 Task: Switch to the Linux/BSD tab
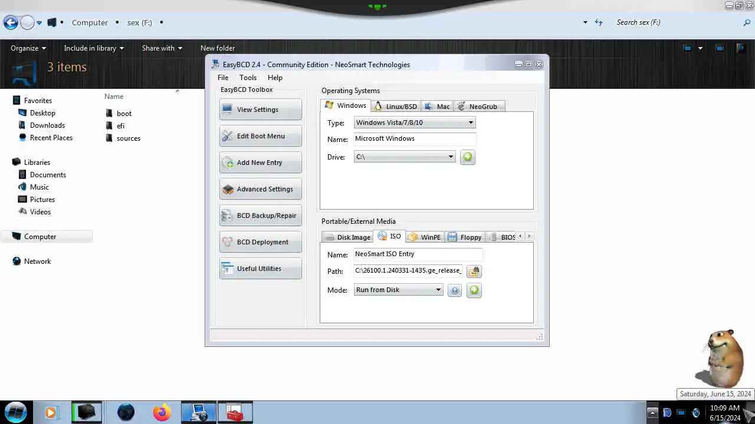click(x=396, y=107)
